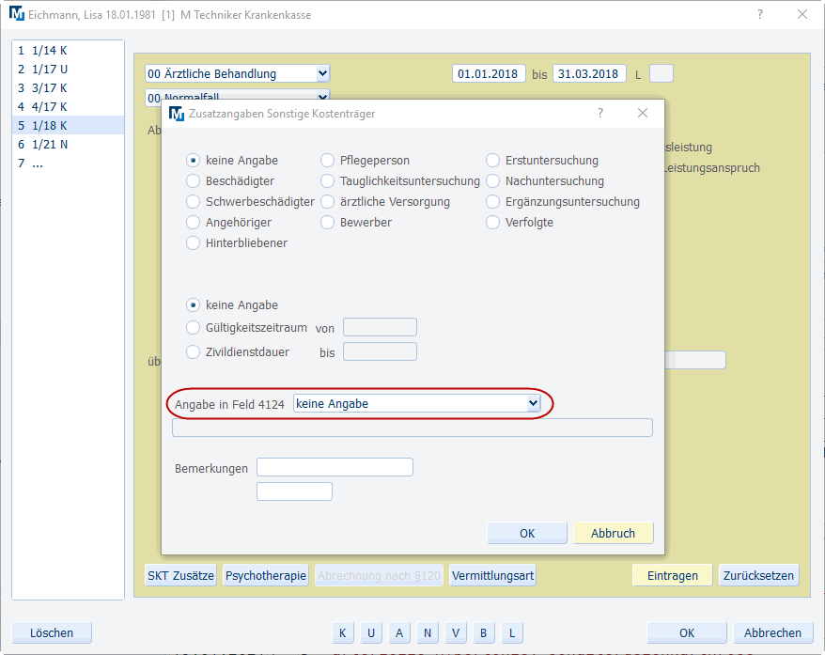Click the Zurücksetzen button
825x655 pixels.
758,575
